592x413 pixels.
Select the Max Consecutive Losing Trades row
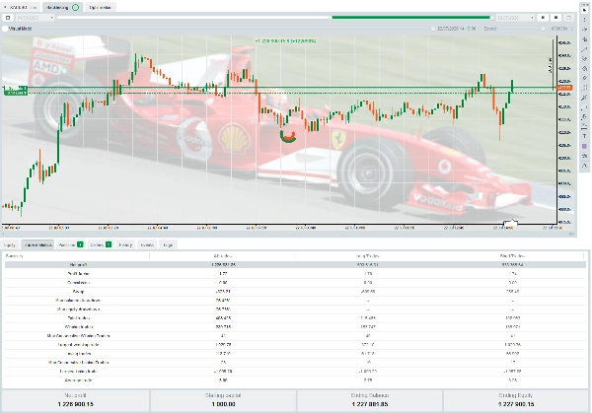tap(295, 362)
